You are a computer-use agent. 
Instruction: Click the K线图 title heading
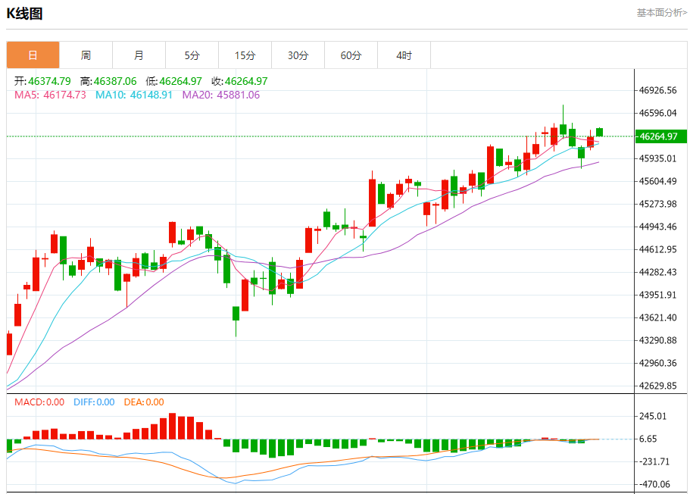[x=25, y=14]
